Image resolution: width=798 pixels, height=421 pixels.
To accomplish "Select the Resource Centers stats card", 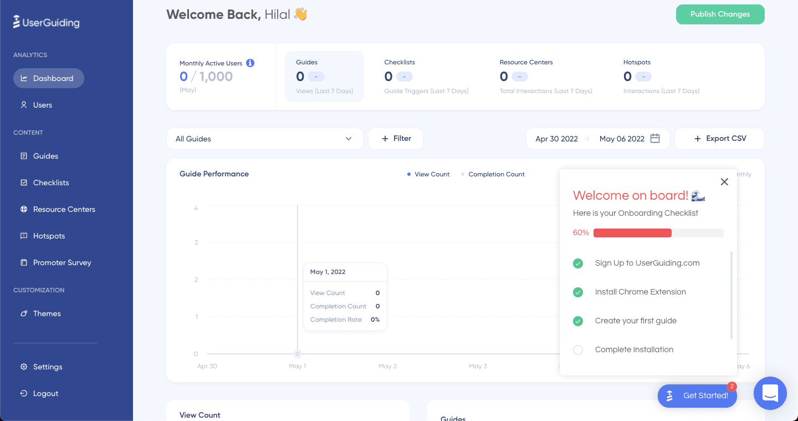I will pos(546,77).
